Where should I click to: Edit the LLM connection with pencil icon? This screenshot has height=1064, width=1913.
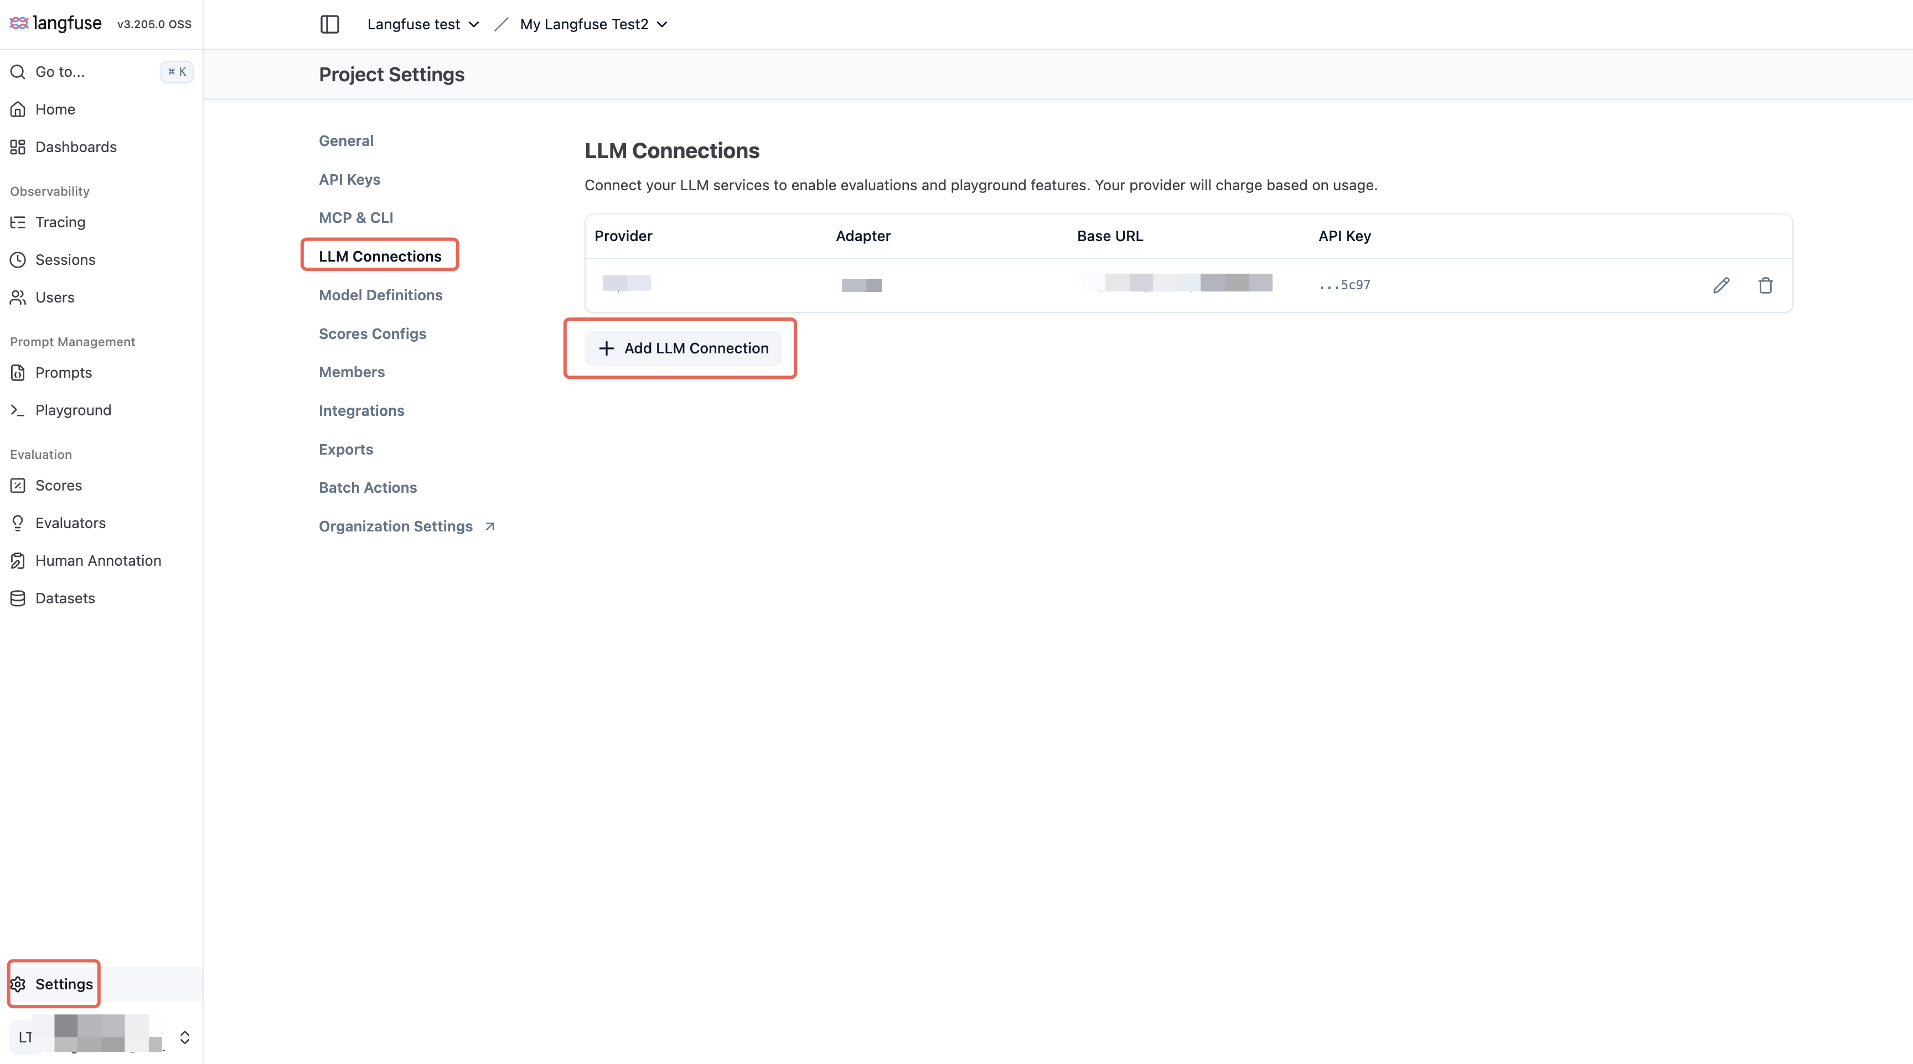pyautogui.click(x=1721, y=285)
